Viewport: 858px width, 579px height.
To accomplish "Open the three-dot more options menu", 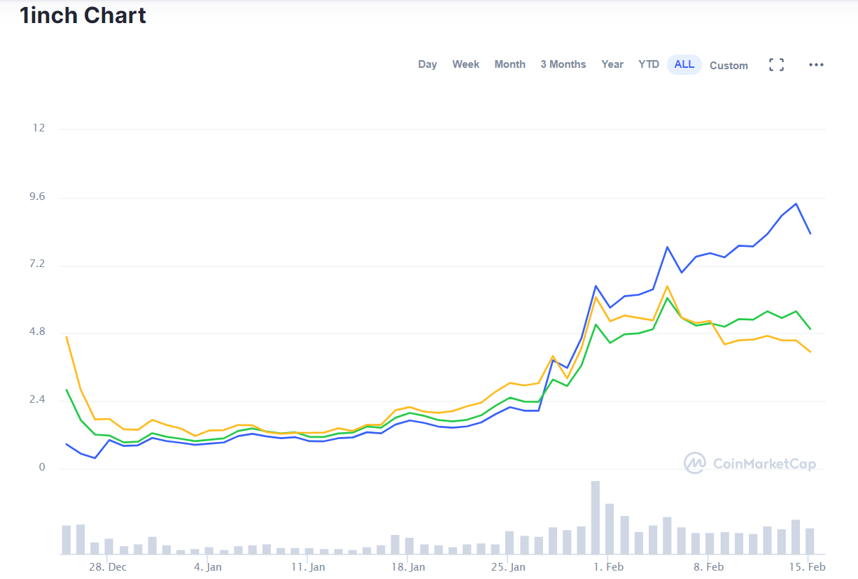I will click(816, 65).
